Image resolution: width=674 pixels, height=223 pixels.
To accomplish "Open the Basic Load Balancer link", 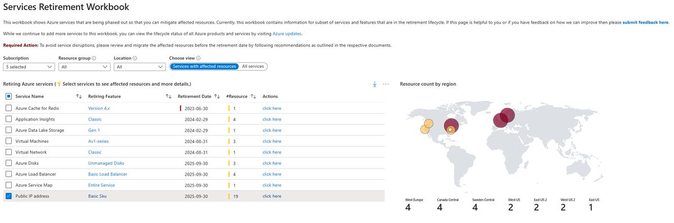I will coord(108,174).
